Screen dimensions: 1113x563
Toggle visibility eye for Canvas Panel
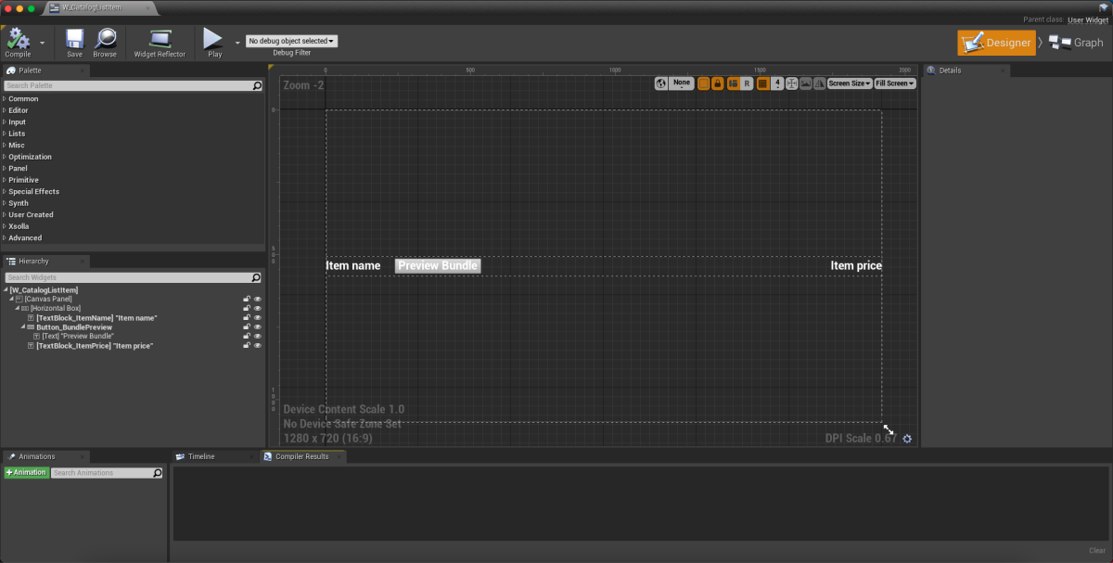[258, 299]
